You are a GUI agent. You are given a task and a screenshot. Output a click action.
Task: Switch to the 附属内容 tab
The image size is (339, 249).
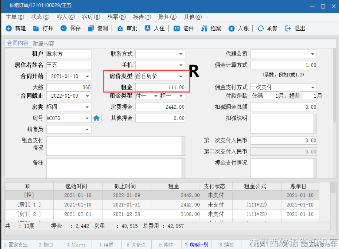(43, 44)
